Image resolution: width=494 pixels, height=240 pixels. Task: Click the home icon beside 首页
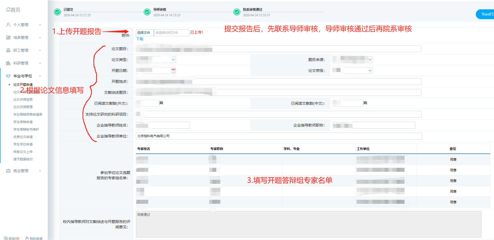pyautogui.click(x=8, y=10)
